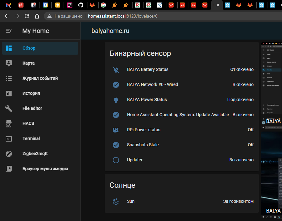This screenshot has height=221, width=282.
Task: Open Браузер мультимедиа in the sidebar
Action: pos(45,169)
